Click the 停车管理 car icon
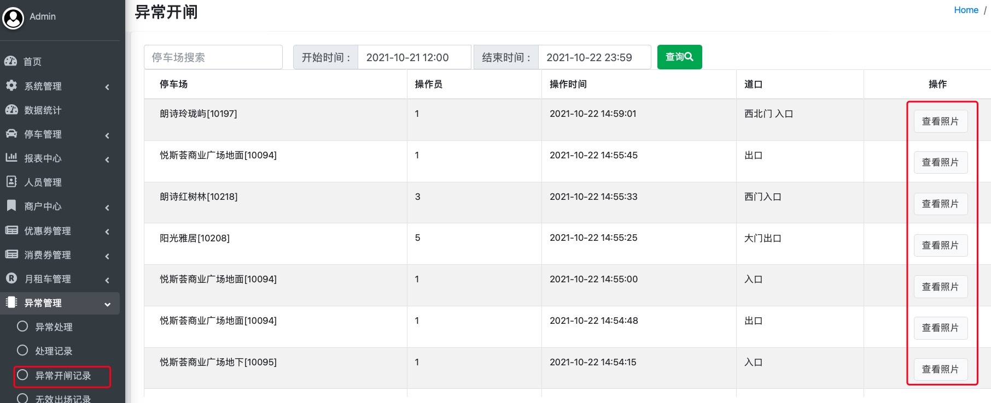Image resolution: width=991 pixels, height=403 pixels. [x=11, y=134]
